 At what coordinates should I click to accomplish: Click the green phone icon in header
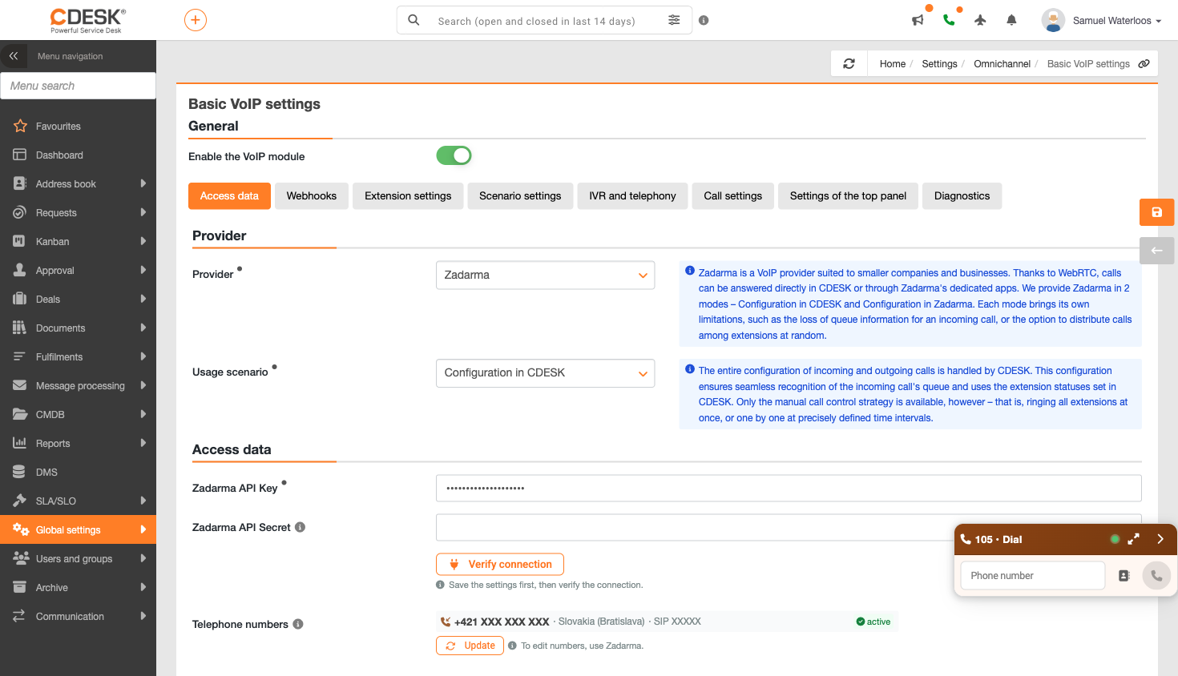tap(949, 20)
